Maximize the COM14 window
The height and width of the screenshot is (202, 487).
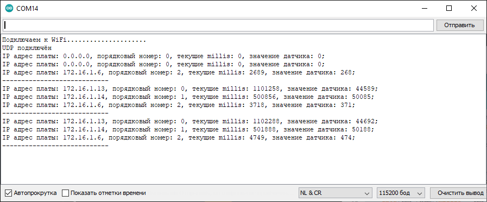(x=449, y=8)
